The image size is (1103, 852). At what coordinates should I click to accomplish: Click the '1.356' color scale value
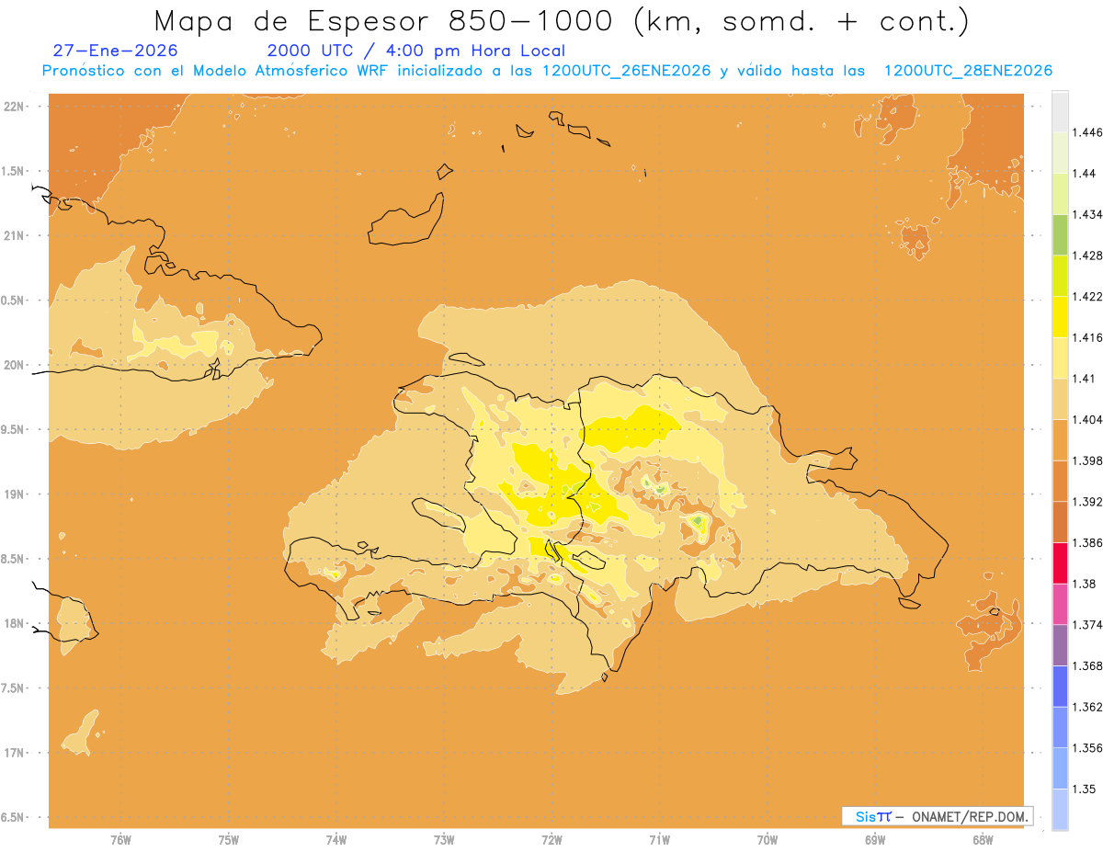pyautogui.click(x=1089, y=748)
